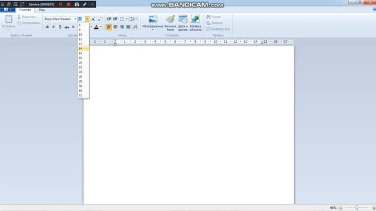Open the line spacing dropdown arrow
This screenshot has width=376, height=211.
click(x=136, y=19)
